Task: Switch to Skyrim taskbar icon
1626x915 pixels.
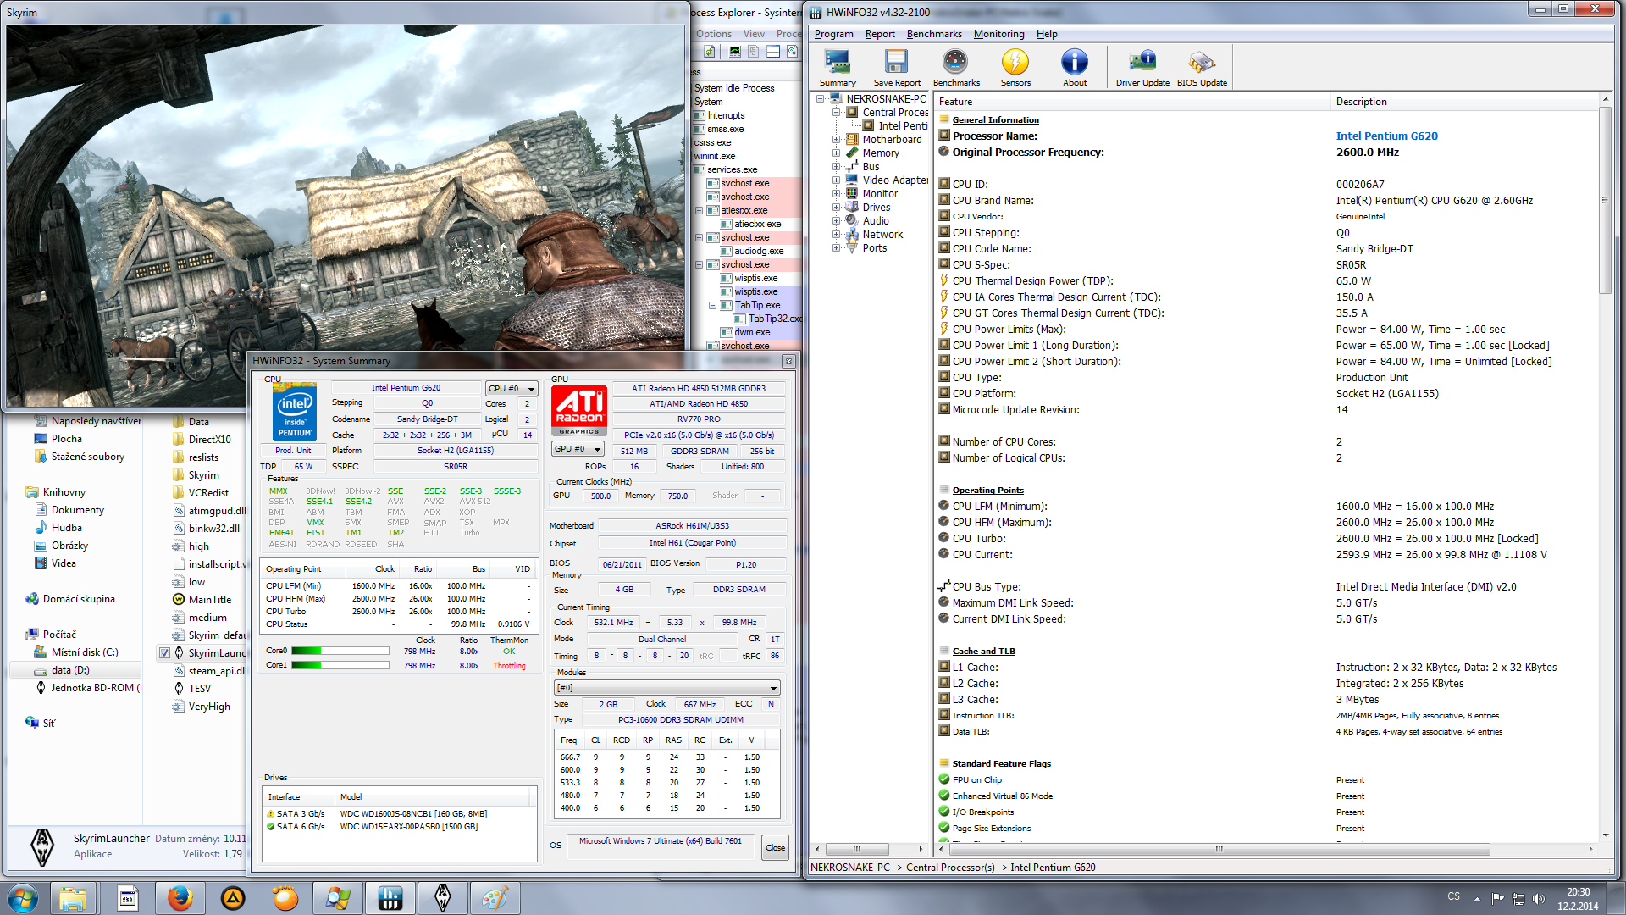Action: click(442, 898)
